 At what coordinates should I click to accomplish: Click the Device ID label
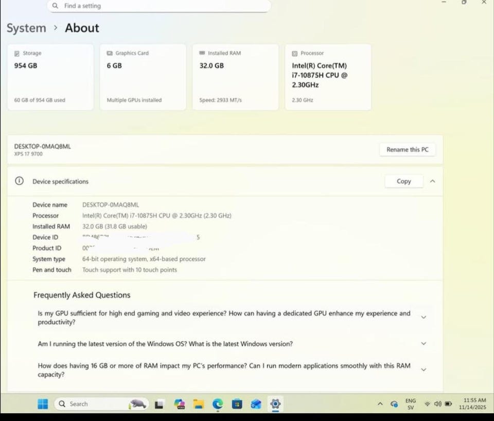[45, 237]
